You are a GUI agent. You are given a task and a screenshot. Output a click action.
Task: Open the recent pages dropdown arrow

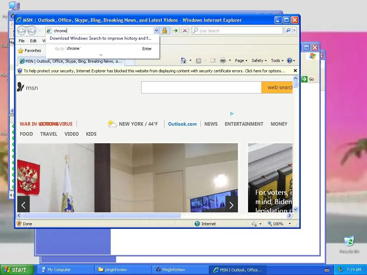tap(39, 31)
